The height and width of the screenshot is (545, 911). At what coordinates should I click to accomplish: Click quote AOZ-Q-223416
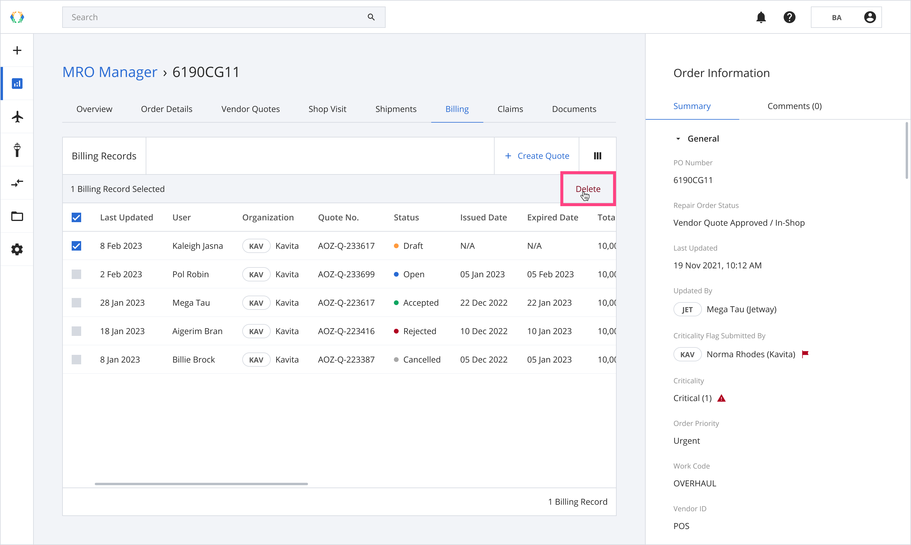point(346,331)
